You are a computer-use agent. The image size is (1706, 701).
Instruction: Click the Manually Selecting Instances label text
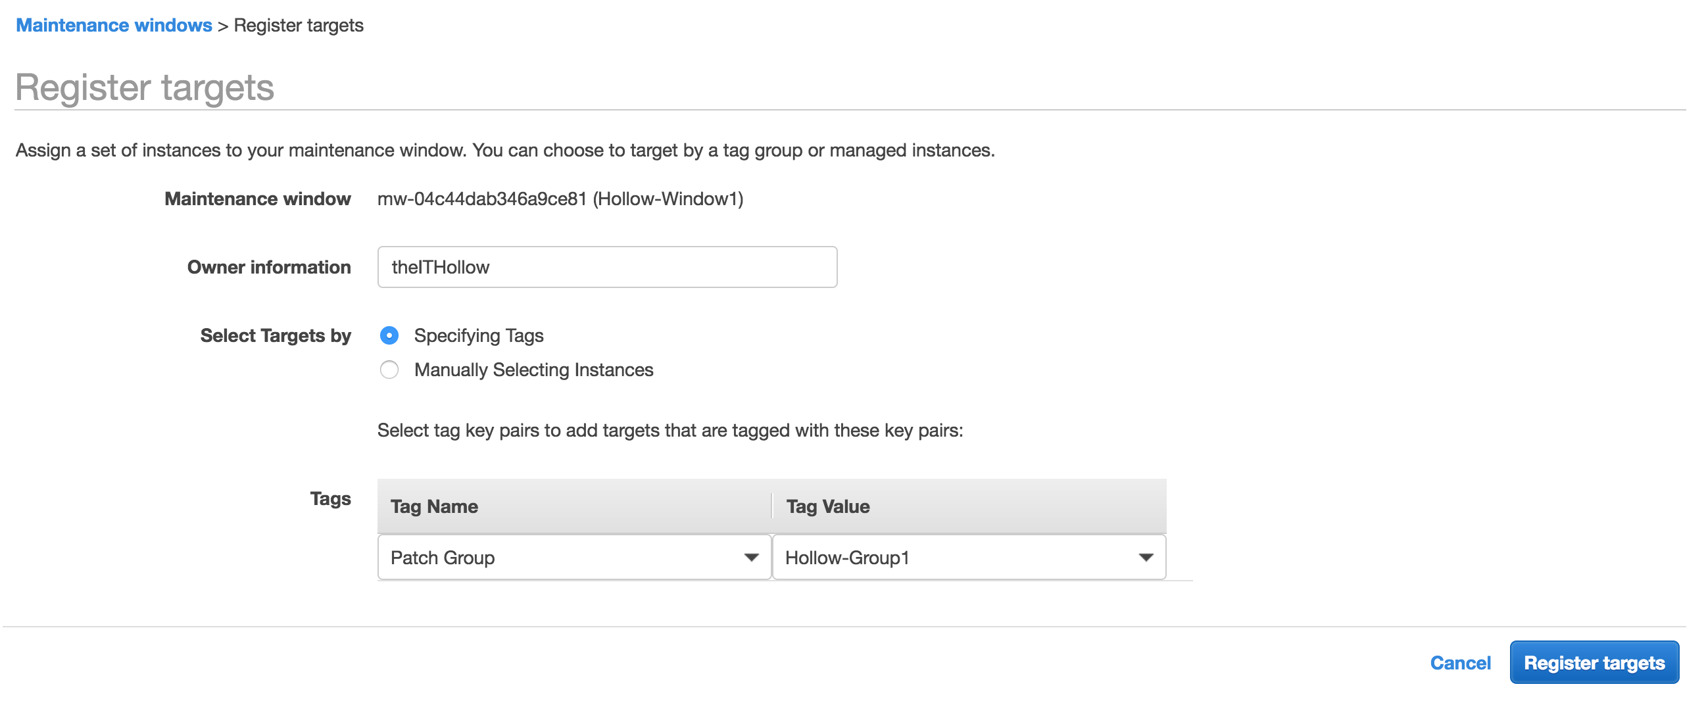pyautogui.click(x=533, y=370)
